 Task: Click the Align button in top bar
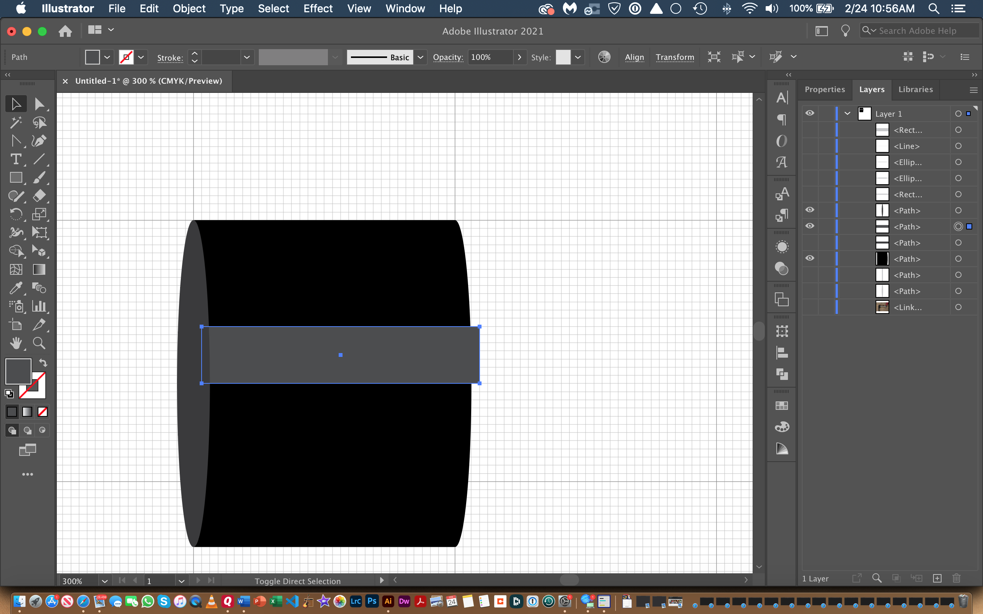point(634,56)
